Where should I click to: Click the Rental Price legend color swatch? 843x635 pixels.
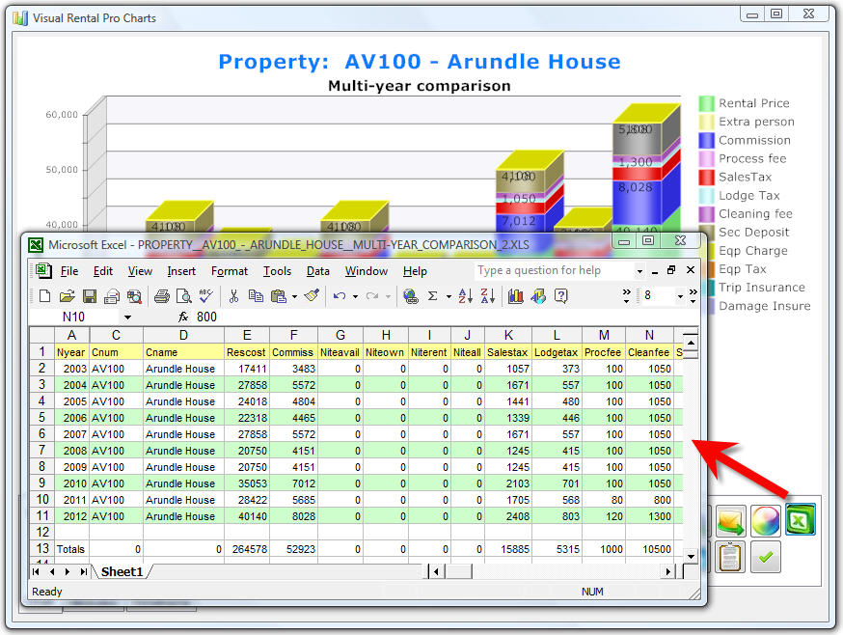[706, 103]
